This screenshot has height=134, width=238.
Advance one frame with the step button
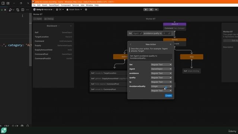(156, 10)
